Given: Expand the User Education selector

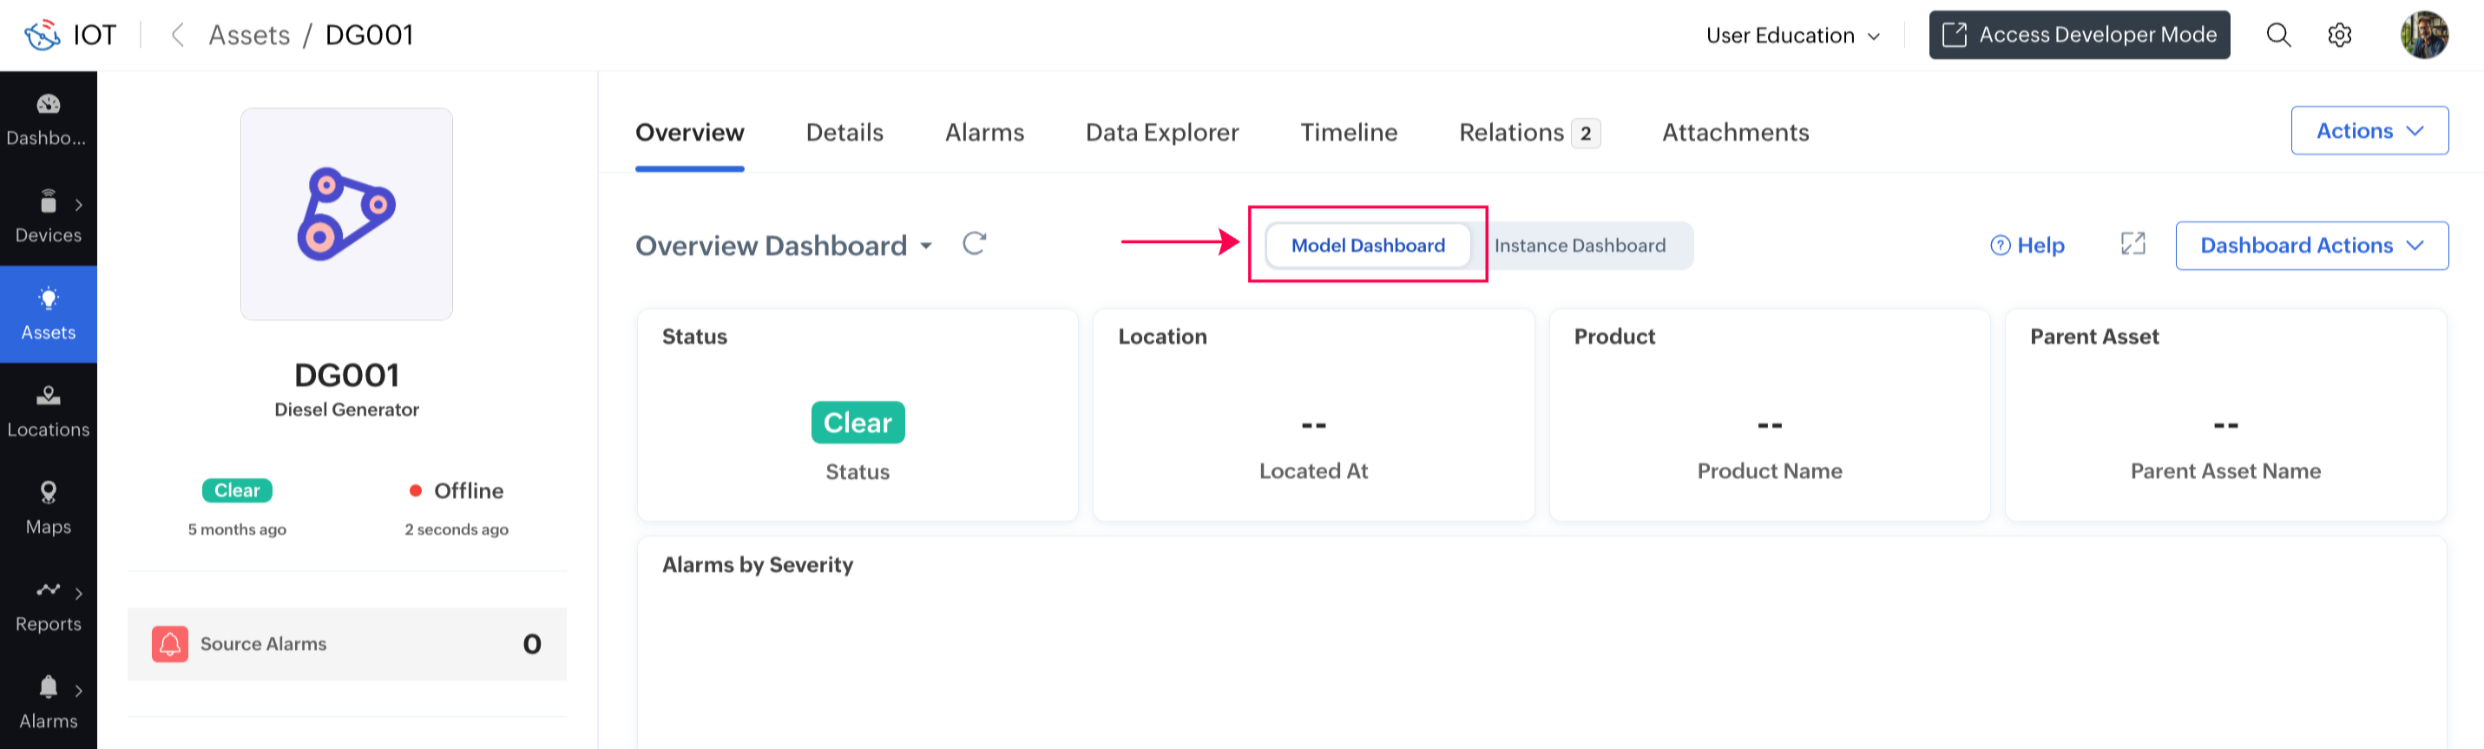Looking at the screenshot, I should [1792, 36].
